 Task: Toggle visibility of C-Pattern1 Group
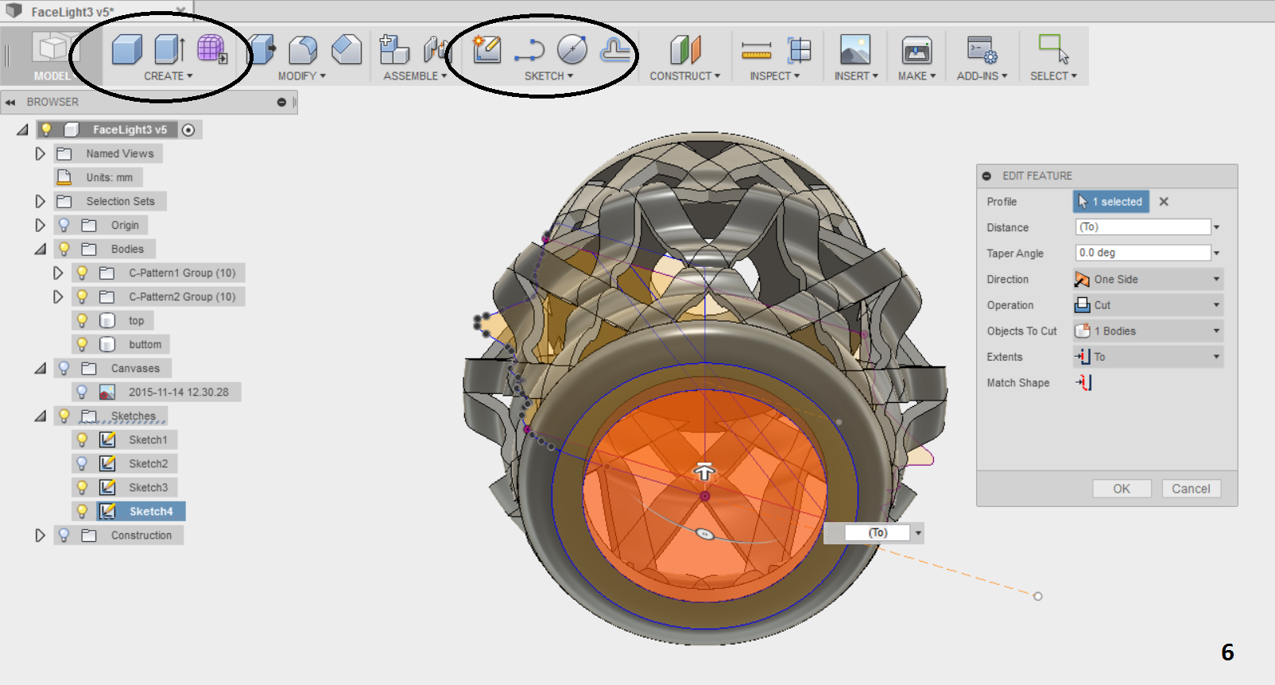(x=82, y=273)
